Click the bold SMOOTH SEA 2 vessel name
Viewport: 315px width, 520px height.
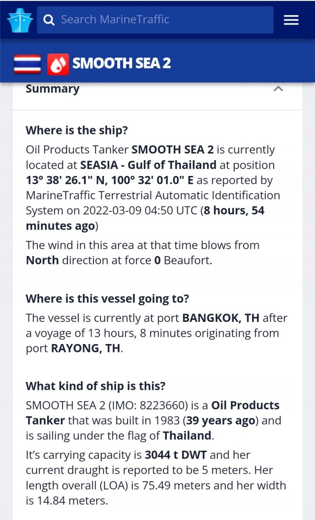[173, 149]
